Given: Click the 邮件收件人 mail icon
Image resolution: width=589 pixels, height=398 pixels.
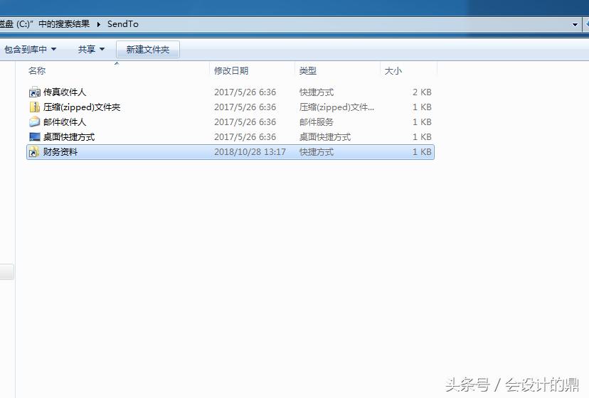Looking at the screenshot, I should pos(35,122).
